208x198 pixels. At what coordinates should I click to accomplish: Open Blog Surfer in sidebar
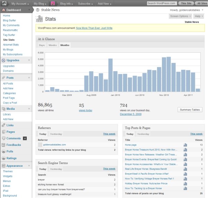coord(9,20)
